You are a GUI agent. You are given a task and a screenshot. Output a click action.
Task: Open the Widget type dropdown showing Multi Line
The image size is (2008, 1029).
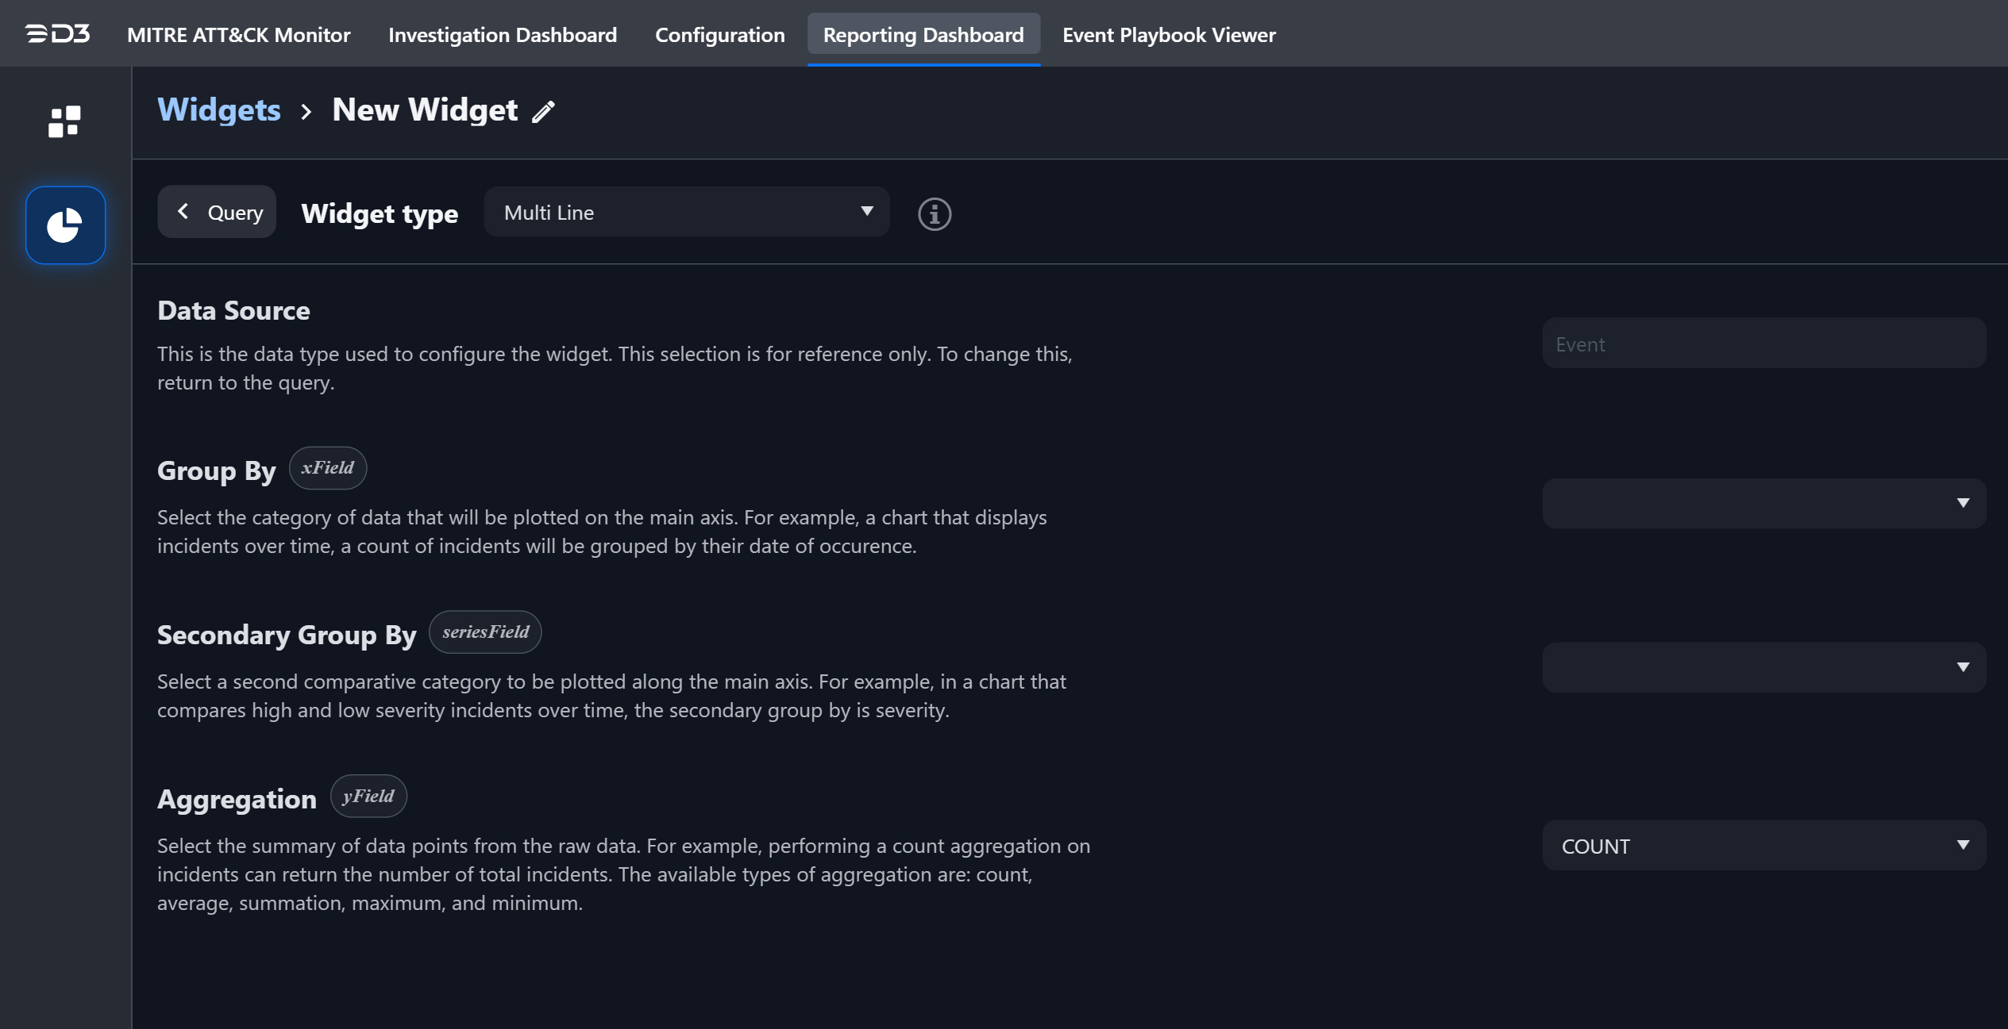click(x=685, y=212)
